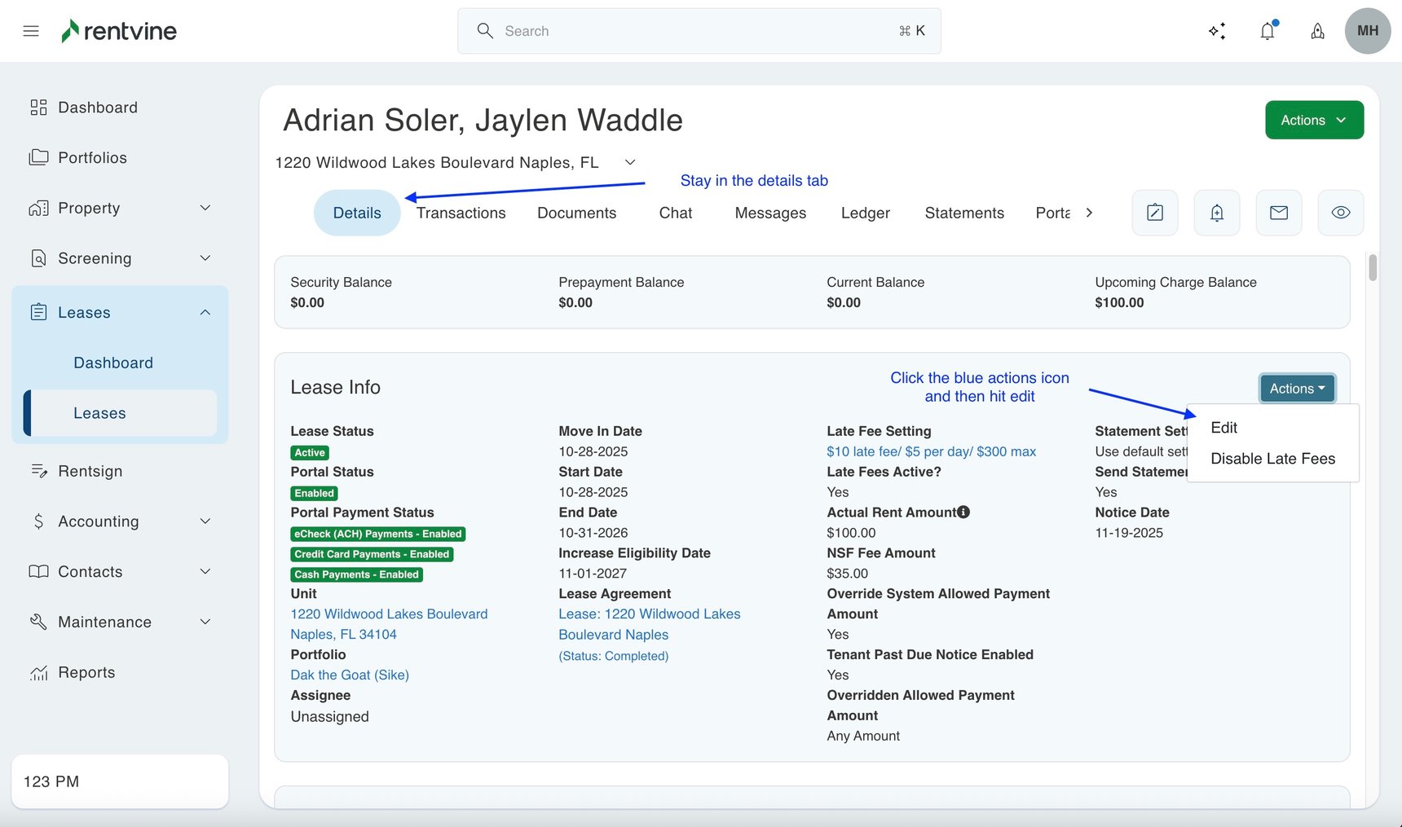Click the Rentvine logo
Viewport: 1402px width, 827px height.
(x=118, y=30)
